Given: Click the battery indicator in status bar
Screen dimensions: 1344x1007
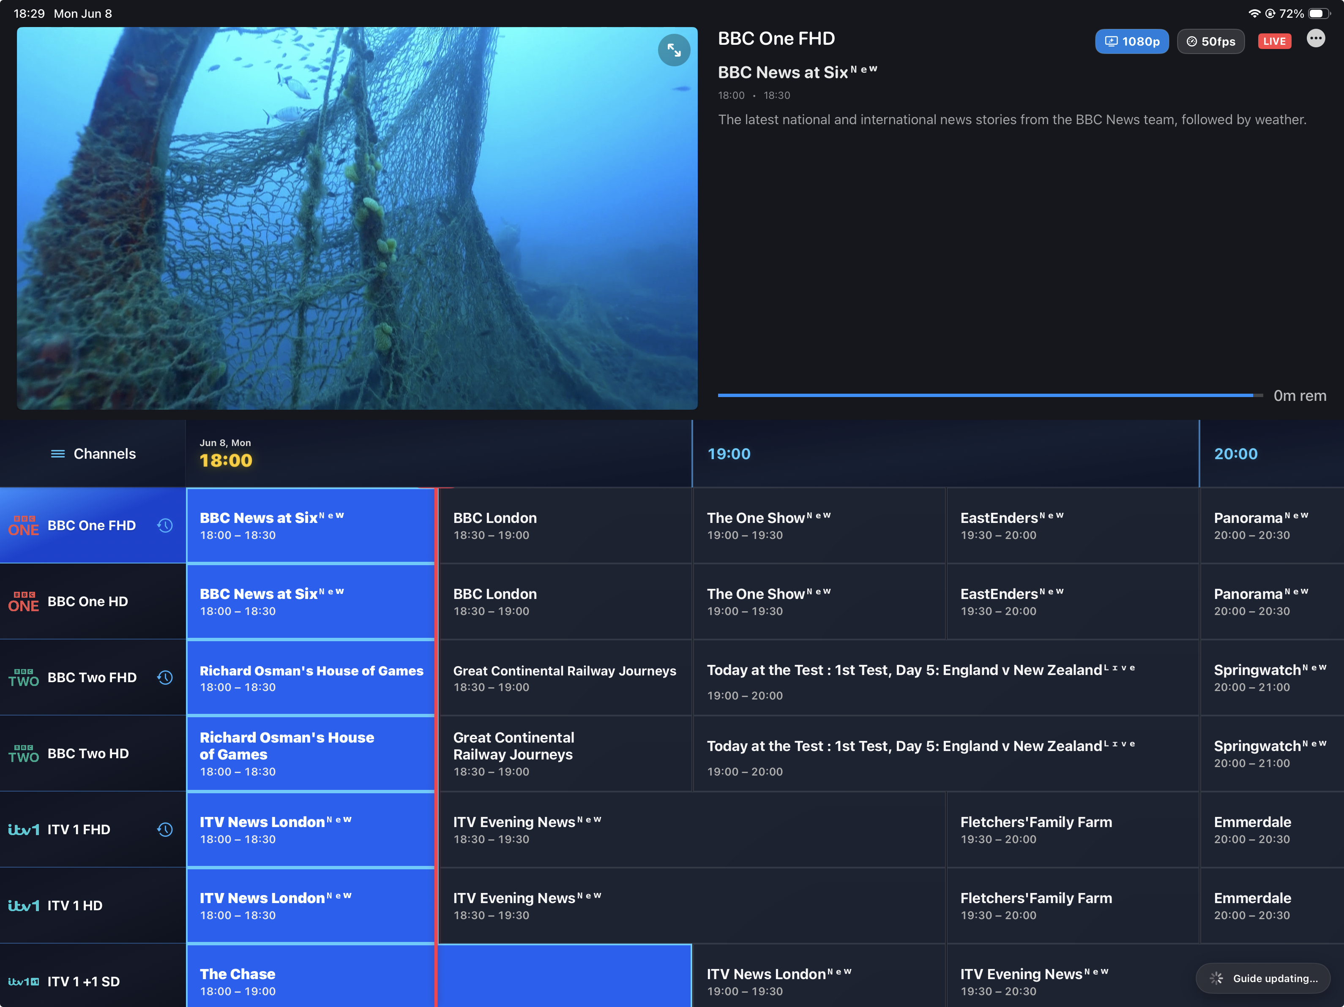Looking at the screenshot, I should point(1319,14).
